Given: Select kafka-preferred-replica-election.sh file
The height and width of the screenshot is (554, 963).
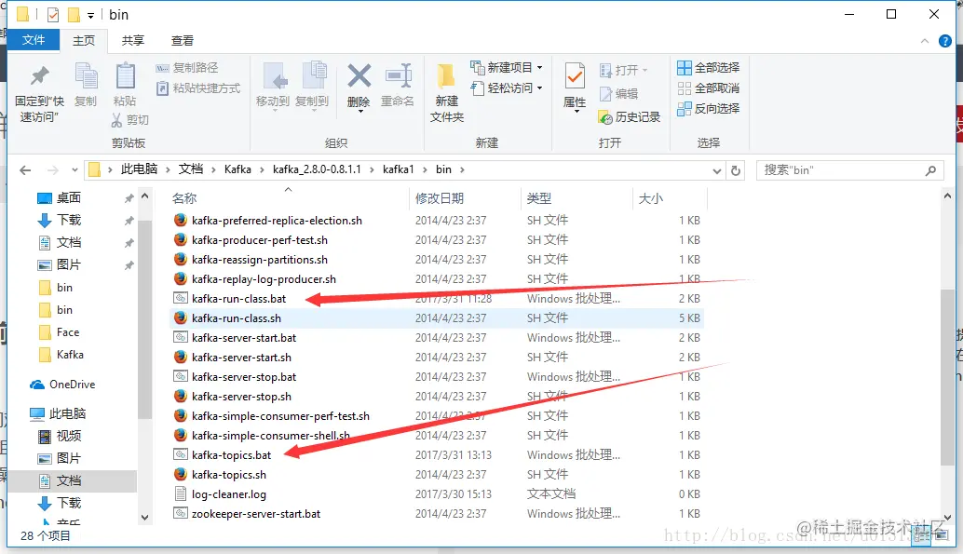Looking at the screenshot, I should point(277,221).
